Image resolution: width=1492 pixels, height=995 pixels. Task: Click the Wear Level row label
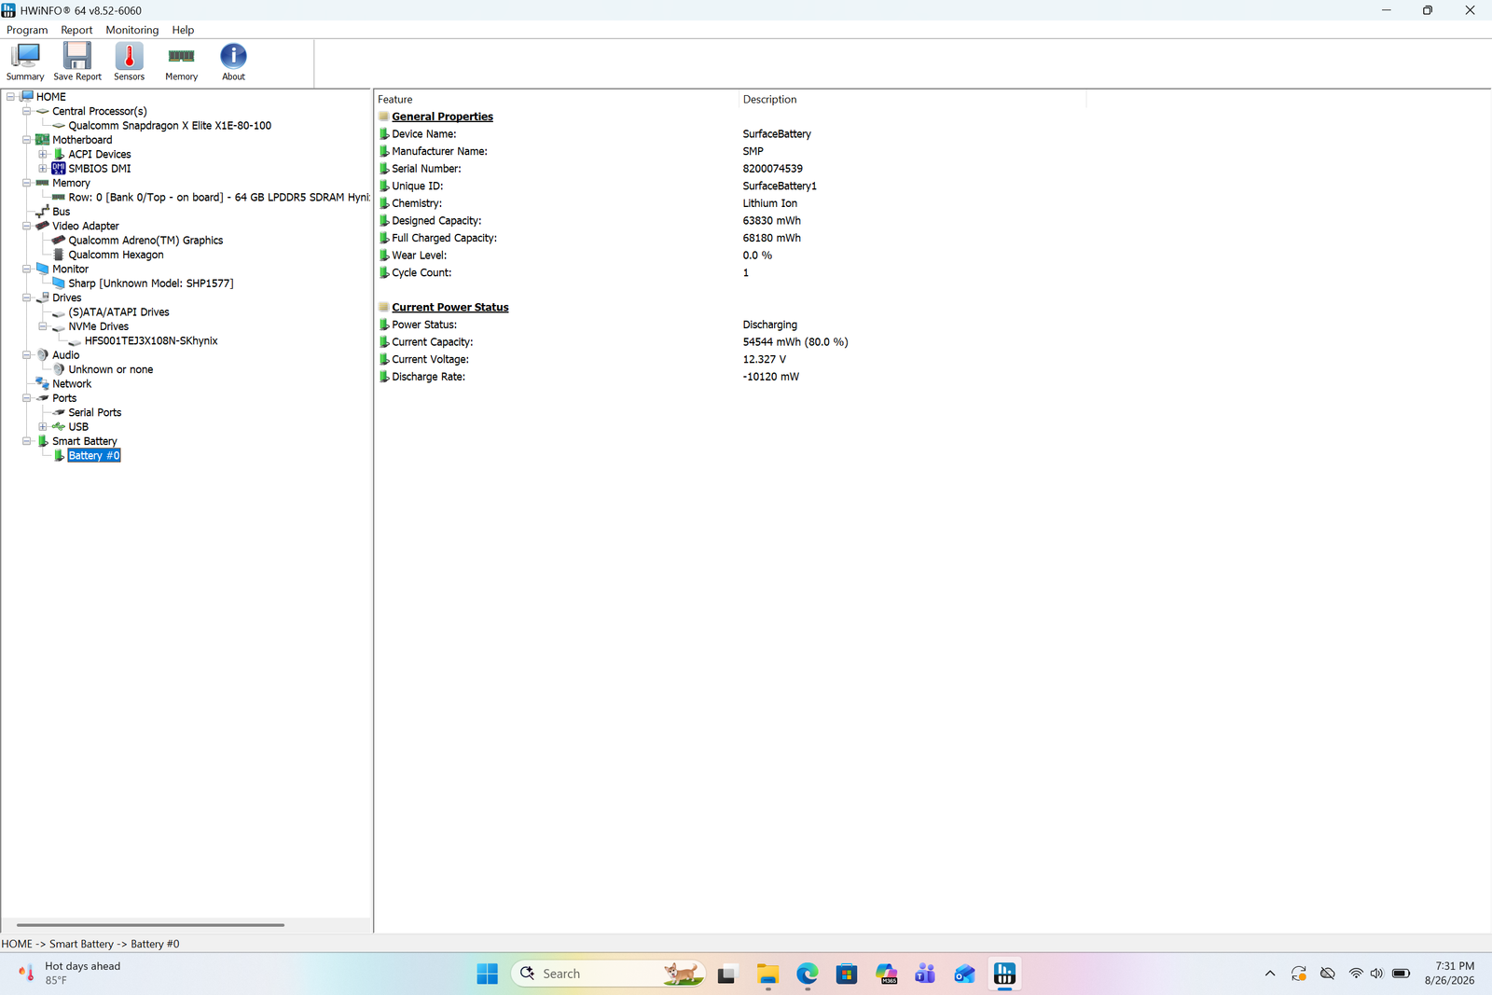[419, 256]
